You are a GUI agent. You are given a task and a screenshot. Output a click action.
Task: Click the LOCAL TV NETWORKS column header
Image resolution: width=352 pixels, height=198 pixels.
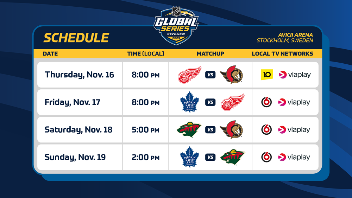(x=282, y=54)
